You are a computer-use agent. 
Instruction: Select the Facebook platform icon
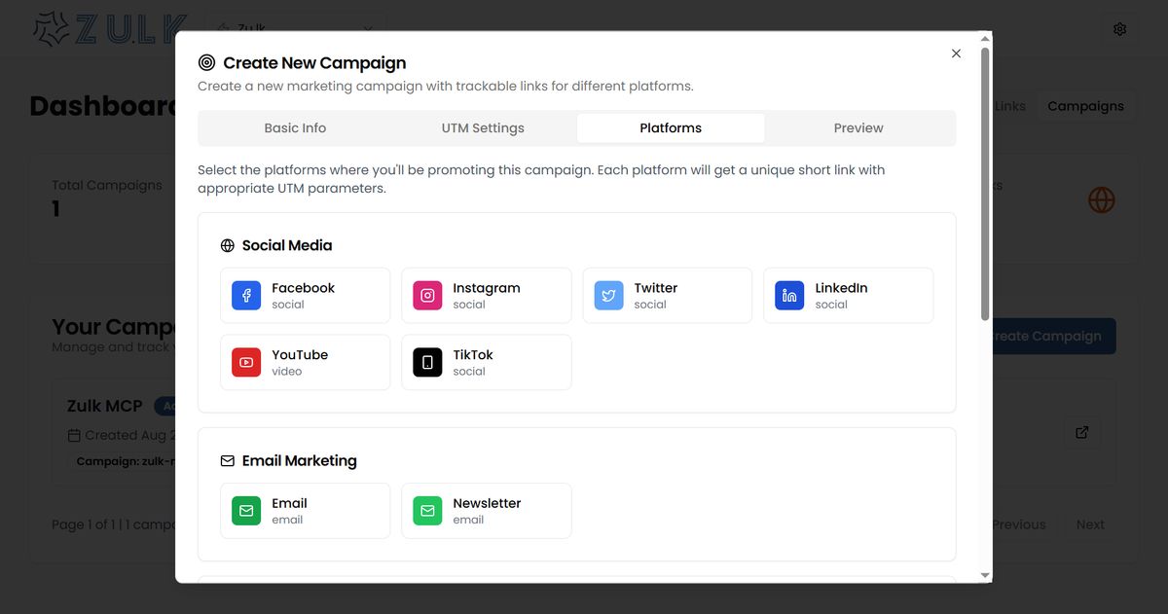(x=246, y=296)
